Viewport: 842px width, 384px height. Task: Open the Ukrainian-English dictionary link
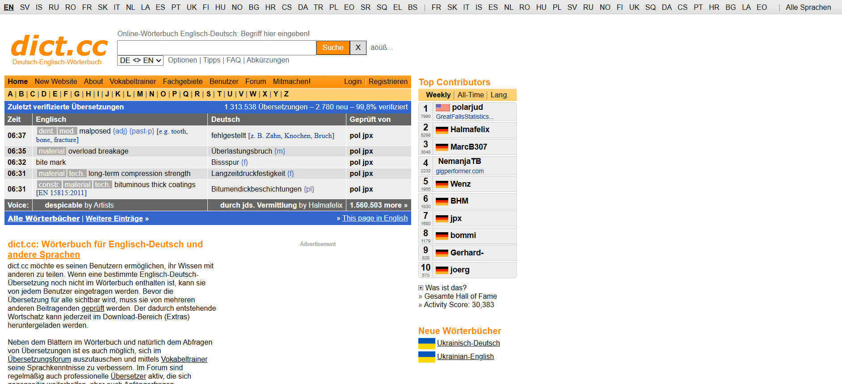tap(465, 357)
